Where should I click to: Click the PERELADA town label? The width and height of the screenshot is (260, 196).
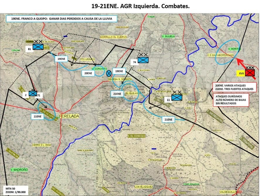coord(69,116)
